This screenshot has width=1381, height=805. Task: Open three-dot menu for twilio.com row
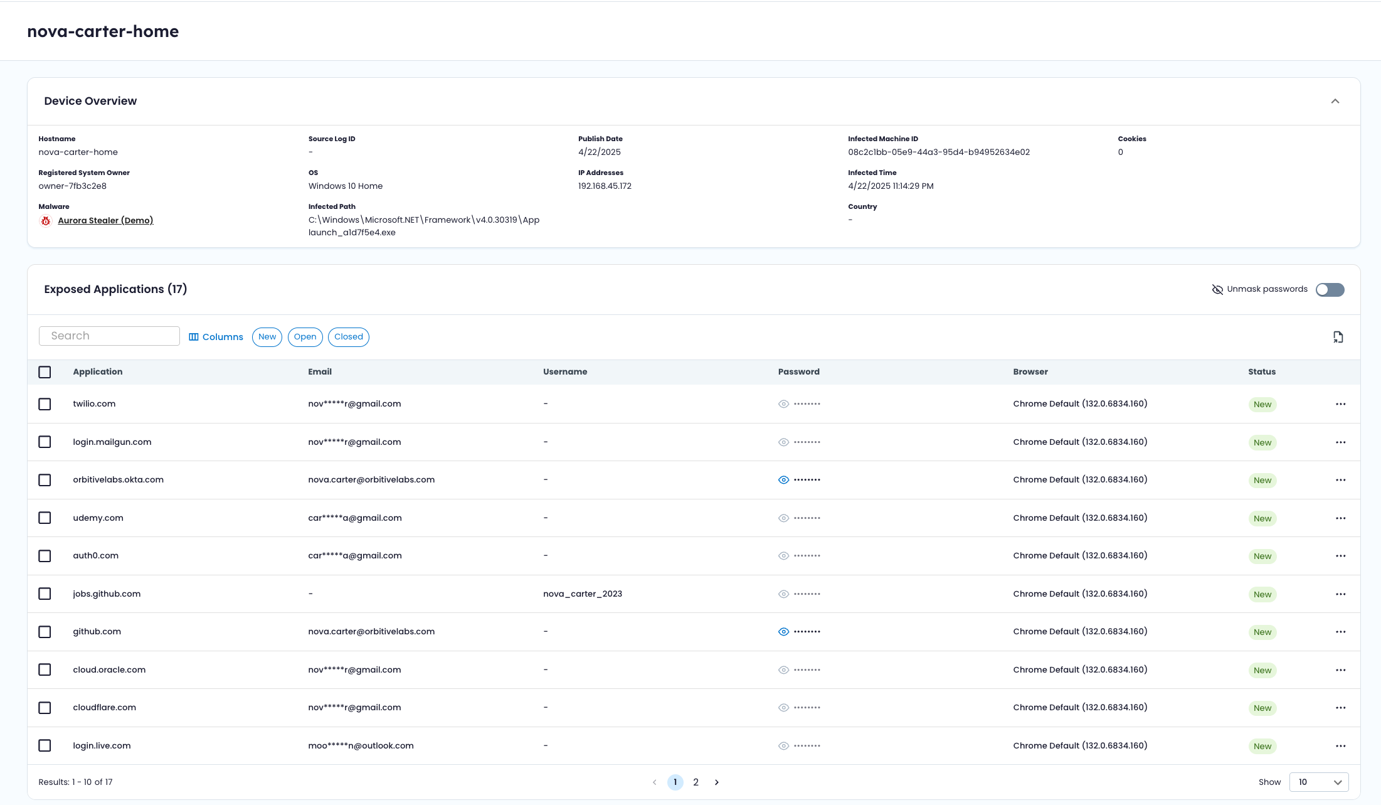pos(1340,404)
